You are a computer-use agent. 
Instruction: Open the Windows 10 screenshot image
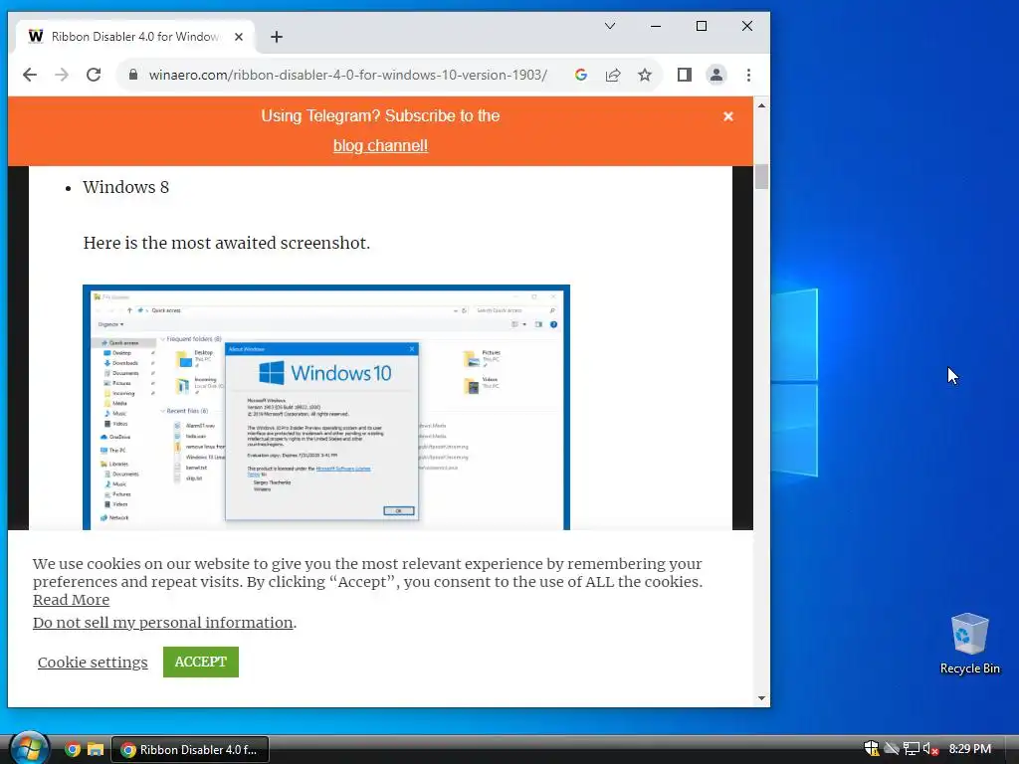[326, 407]
